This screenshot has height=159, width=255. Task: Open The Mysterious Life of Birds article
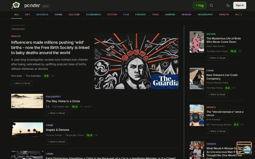coord(224,40)
